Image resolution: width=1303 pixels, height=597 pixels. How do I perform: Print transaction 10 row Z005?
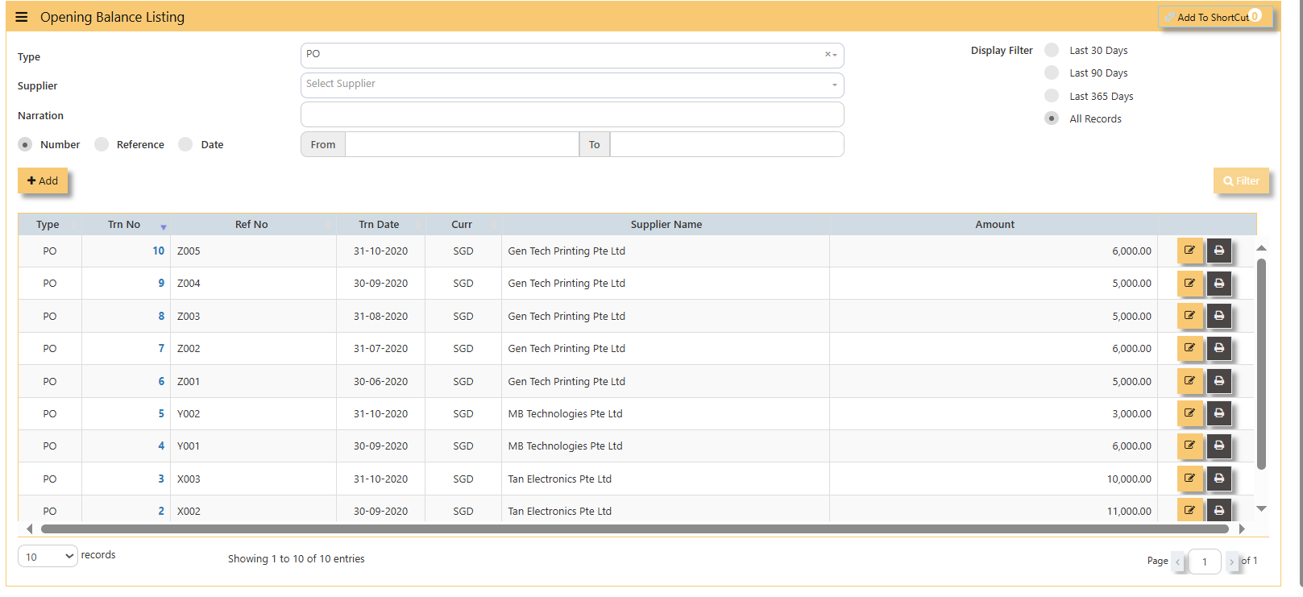tap(1218, 251)
